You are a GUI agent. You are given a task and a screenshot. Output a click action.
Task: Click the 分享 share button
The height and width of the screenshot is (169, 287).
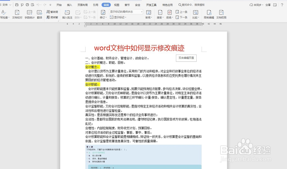point(268,5)
